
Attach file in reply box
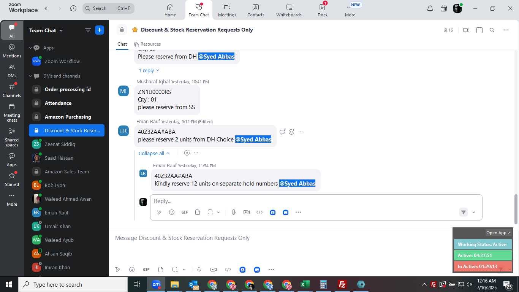coord(198,212)
